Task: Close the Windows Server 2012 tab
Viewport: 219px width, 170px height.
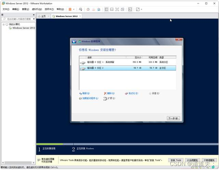Action: click(80, 16)
